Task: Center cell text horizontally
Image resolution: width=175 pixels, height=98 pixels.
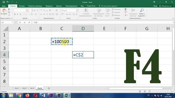Action: click(x=44, y=14)
